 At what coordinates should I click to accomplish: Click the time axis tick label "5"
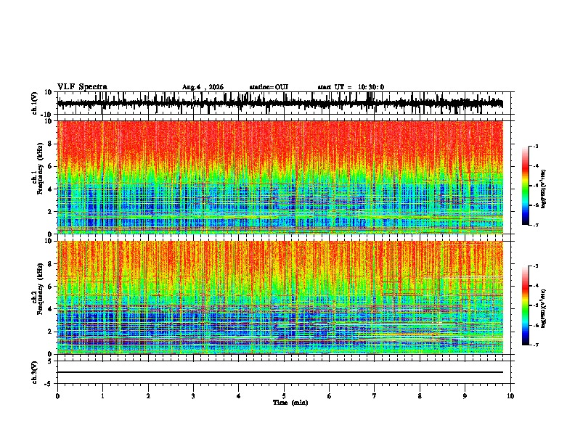(x=284, y=396)
